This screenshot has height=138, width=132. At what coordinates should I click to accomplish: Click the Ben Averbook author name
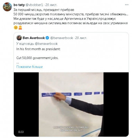coord(34,38)
